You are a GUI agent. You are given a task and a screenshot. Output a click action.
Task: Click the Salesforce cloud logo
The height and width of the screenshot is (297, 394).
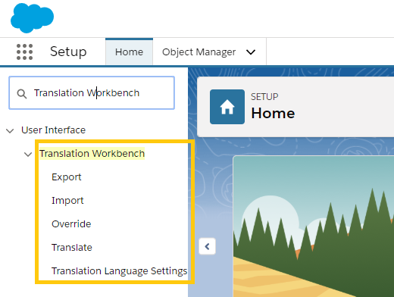pyautogui.click(x=32, y=18)
